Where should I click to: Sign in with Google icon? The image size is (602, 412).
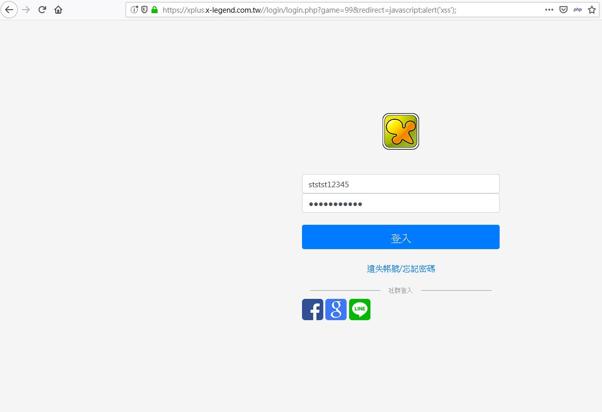(x=336, y=310)
